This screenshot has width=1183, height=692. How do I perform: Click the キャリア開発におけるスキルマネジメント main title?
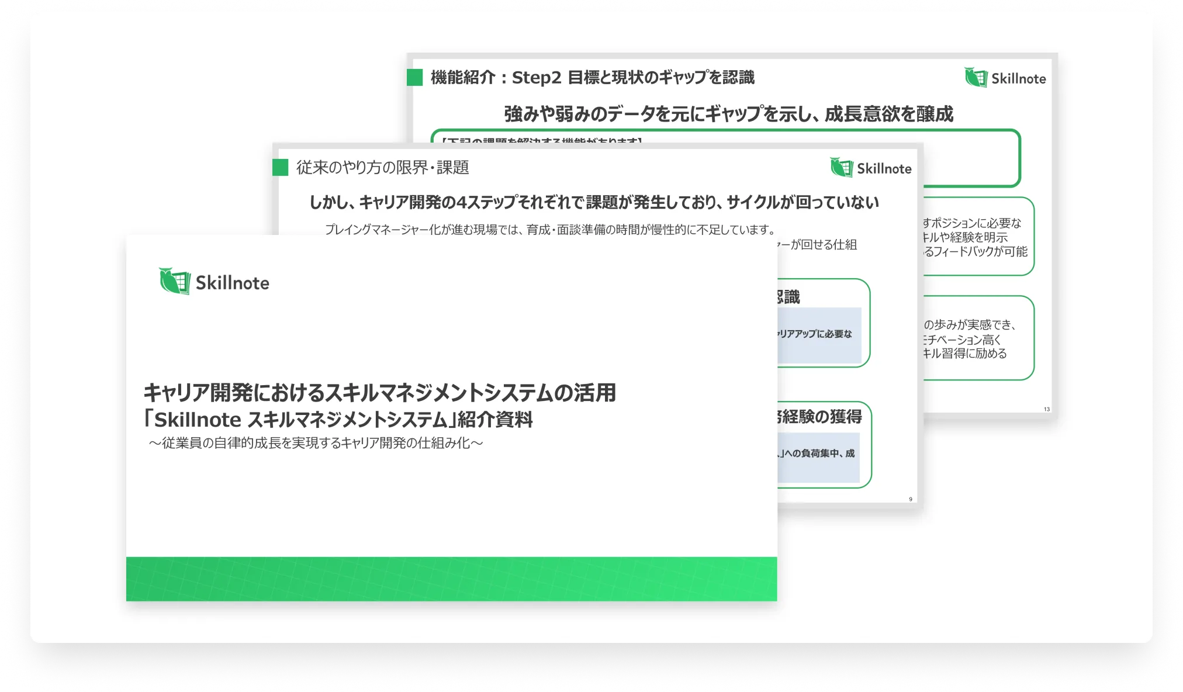pyautogui.click(x=379, y=392)
